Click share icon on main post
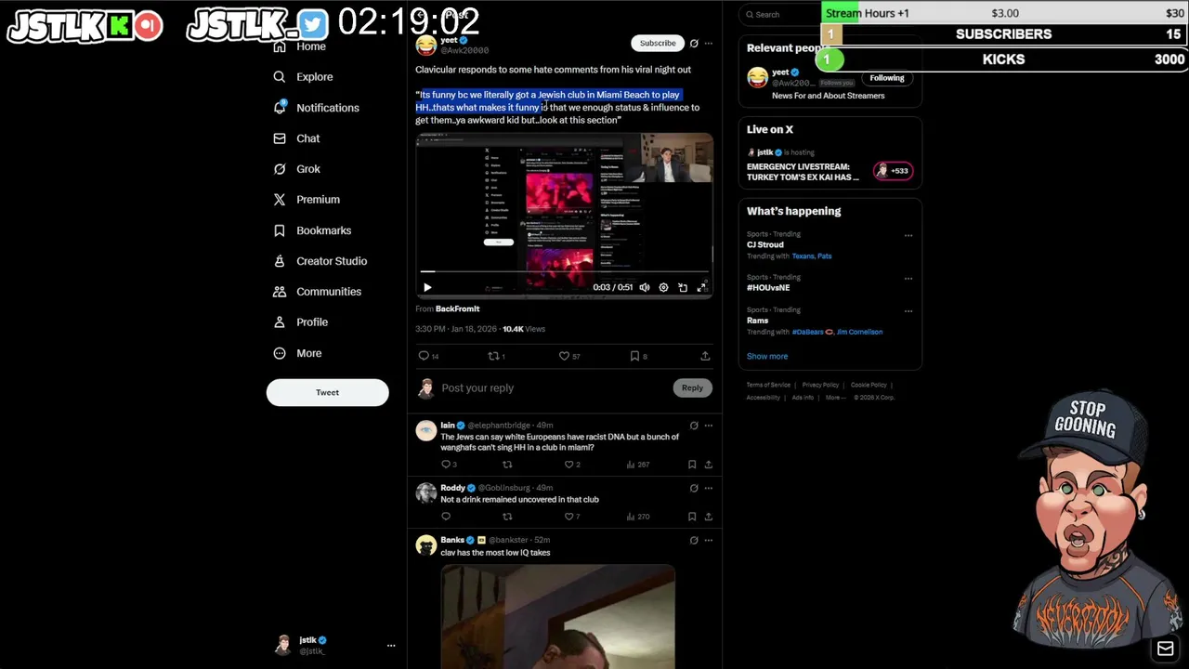Image resolution: width=1189 pixels, height=669 pixels. [x=705, y=356]
